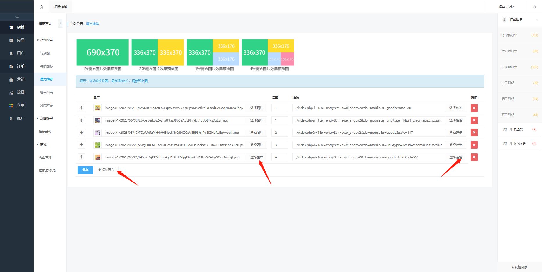View 五日到期 (61) orders
Viewport: 542px width, 272px height.
point(520,115)
